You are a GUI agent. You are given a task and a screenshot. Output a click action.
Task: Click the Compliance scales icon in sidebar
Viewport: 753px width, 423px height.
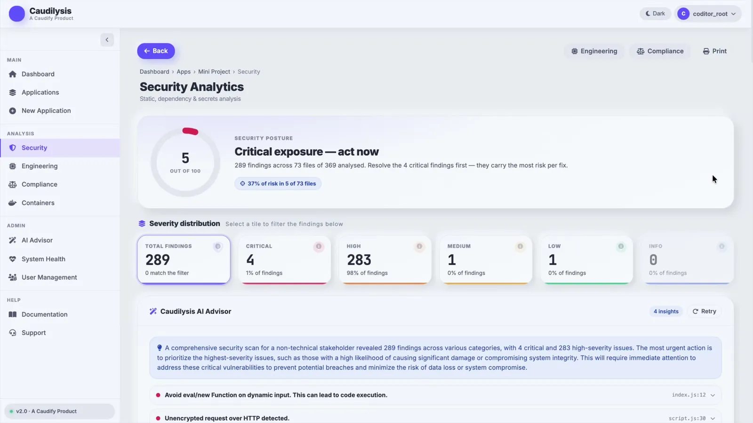pyautogui.click(x=13, y=185)
